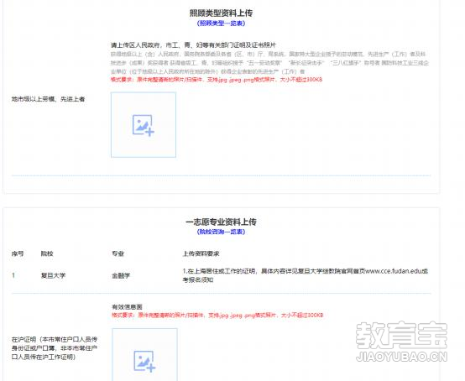This screenshot has height=381, width=465.
Task: Click the 院校 column header
Action: coord(47,253)
